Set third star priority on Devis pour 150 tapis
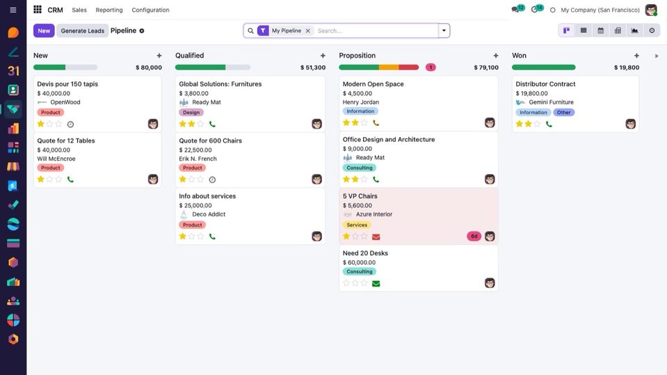The height and width of the screenshot is (375, 667). pos(58,124)
